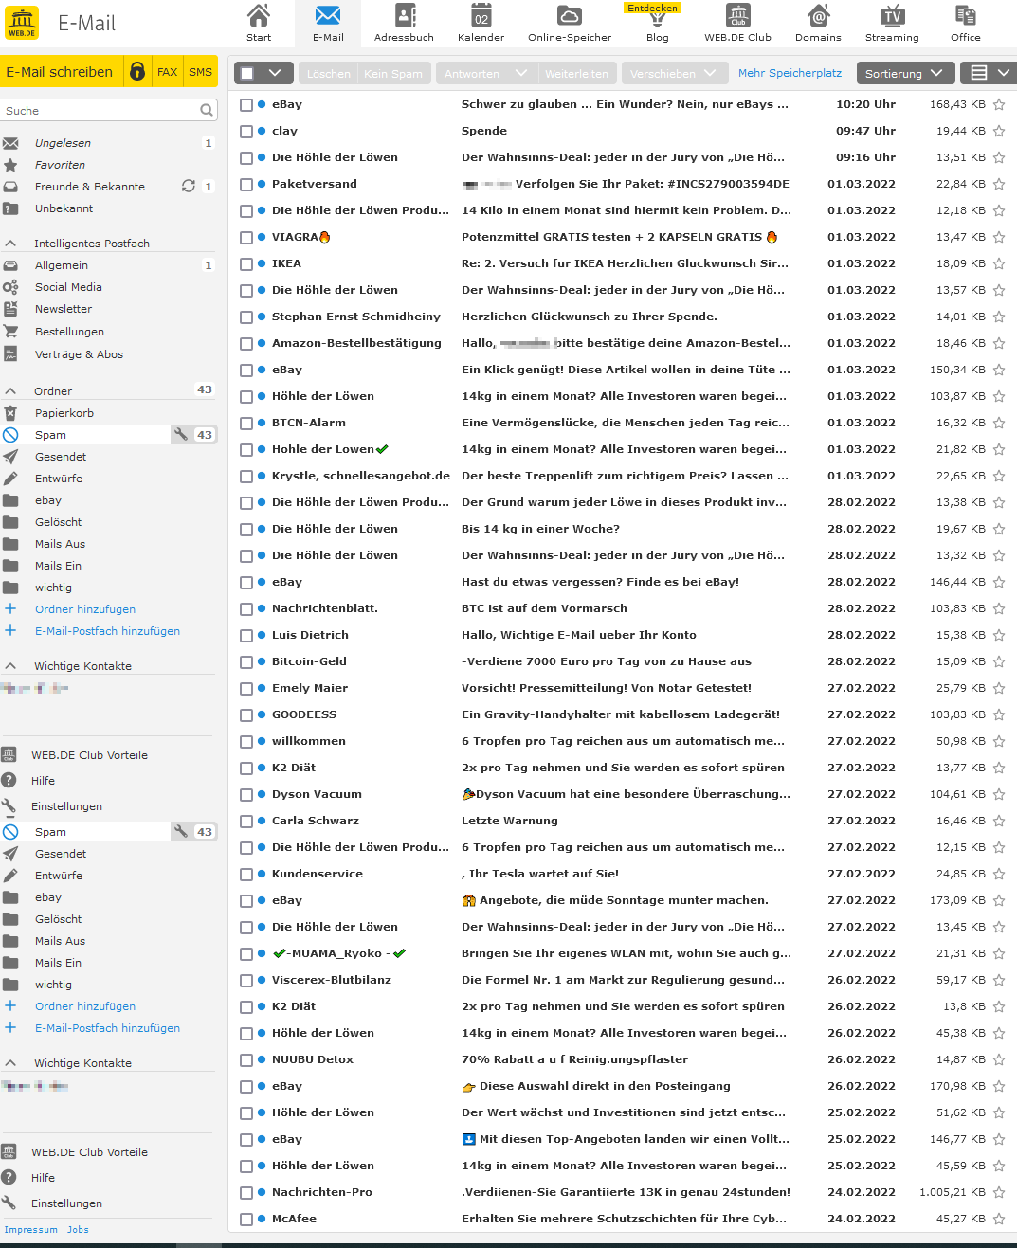
Task: Check the select-all checkbox in the toolbar
Action: 248,72
